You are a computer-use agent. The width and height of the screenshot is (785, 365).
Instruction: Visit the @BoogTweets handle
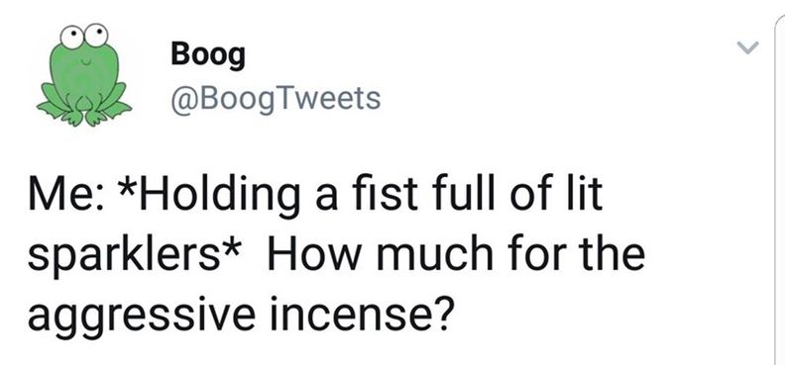coord(276,98)
